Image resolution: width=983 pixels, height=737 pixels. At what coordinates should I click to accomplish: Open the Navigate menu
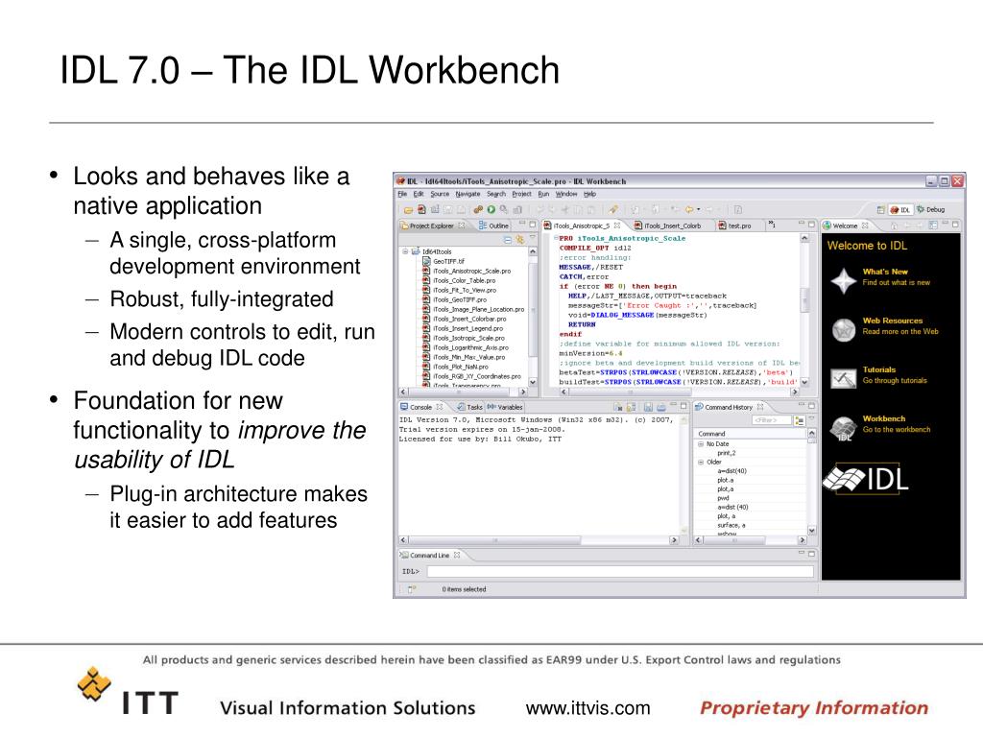point(468,194)
